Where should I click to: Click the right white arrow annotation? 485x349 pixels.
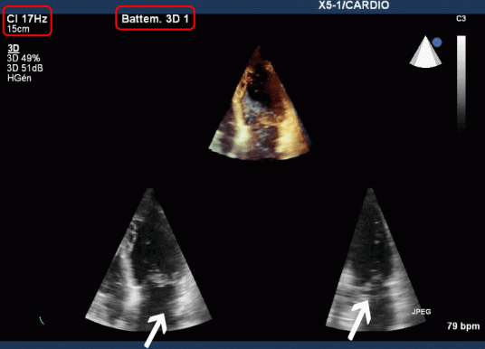[360, 319]
